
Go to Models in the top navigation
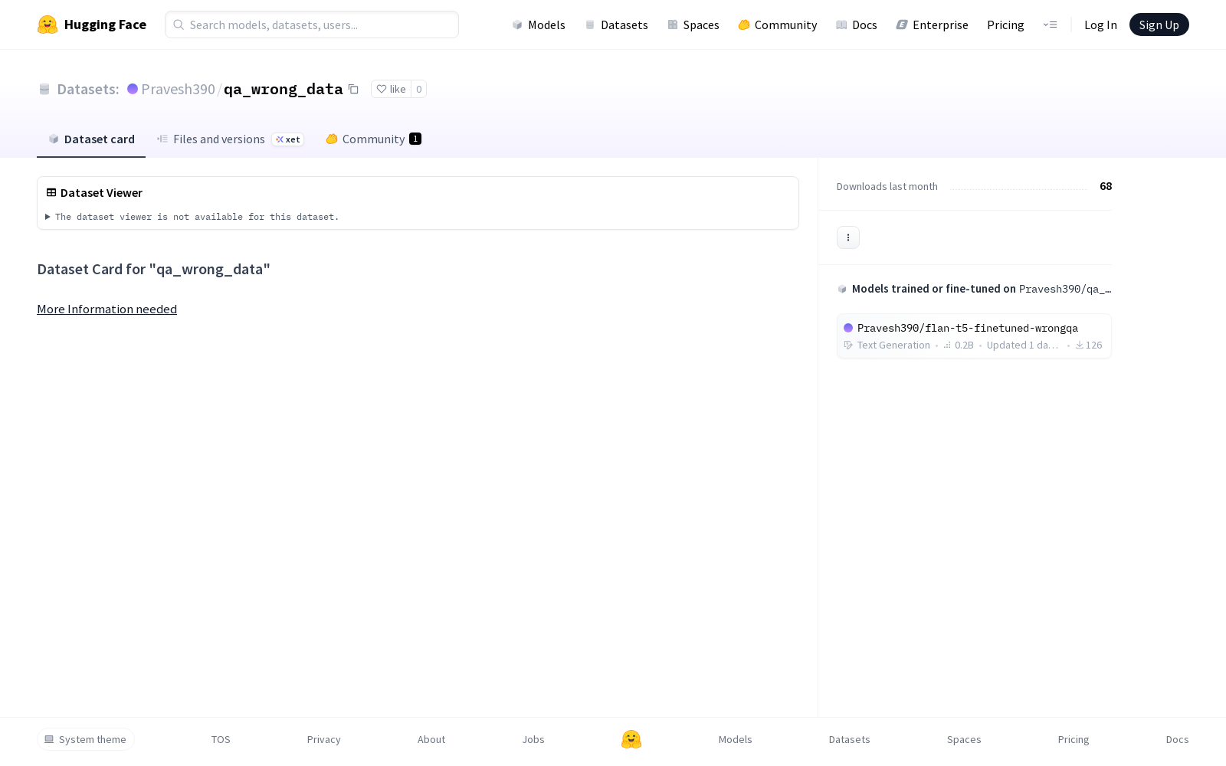(x=539, y=25)
